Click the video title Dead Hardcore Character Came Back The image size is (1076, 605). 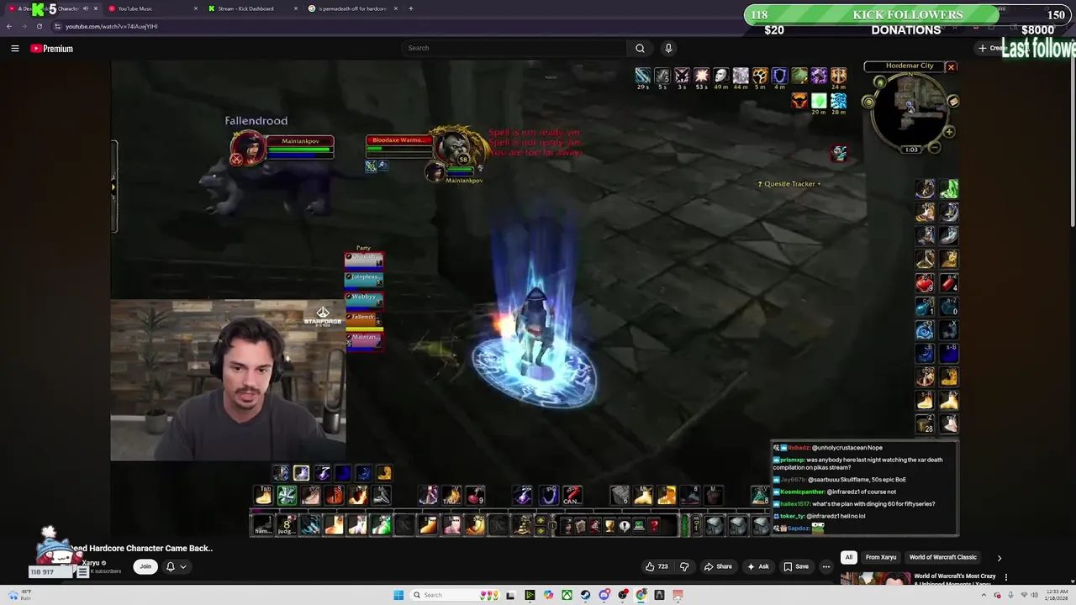(x=141, y=548)
